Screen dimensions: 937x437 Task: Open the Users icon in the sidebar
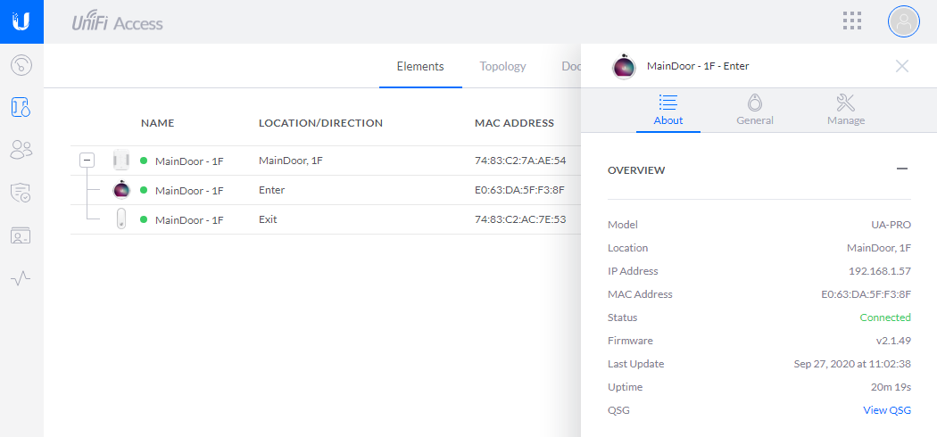(21, 149)
